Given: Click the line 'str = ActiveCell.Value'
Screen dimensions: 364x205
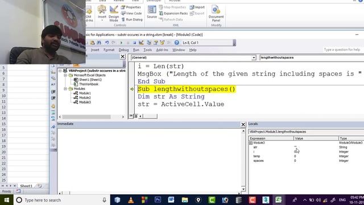Looking at the screenshot, I should pyautogui.click(x=181, y=104).
